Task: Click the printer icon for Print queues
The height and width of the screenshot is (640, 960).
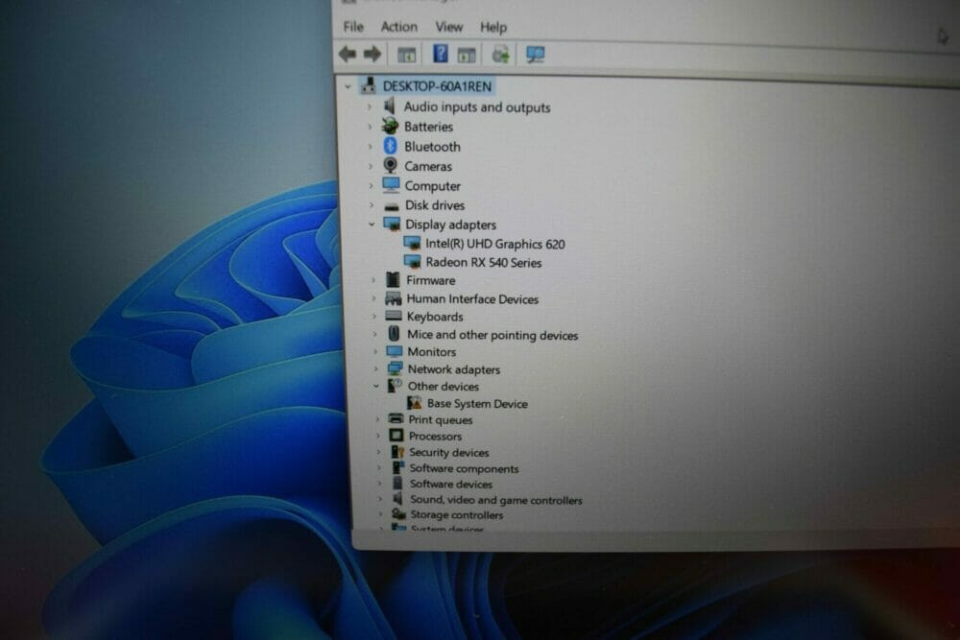Action: (396, 419)
